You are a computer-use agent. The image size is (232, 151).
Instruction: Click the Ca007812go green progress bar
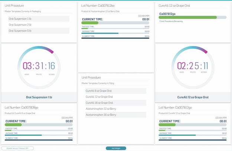click(x=193, y=17)
